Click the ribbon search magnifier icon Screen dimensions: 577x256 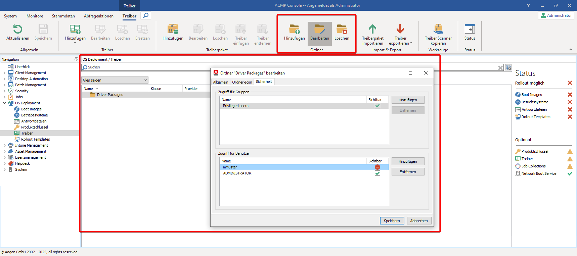click(146, 15)
